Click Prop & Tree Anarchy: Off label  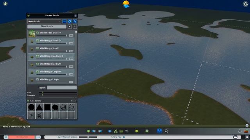point(16,126)
